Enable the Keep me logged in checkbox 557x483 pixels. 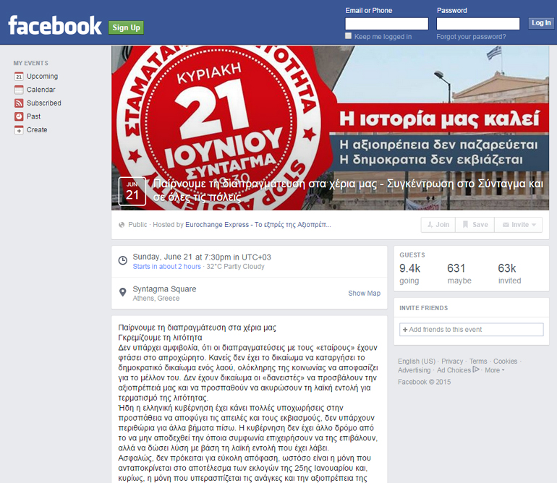(x=349, y=36)
